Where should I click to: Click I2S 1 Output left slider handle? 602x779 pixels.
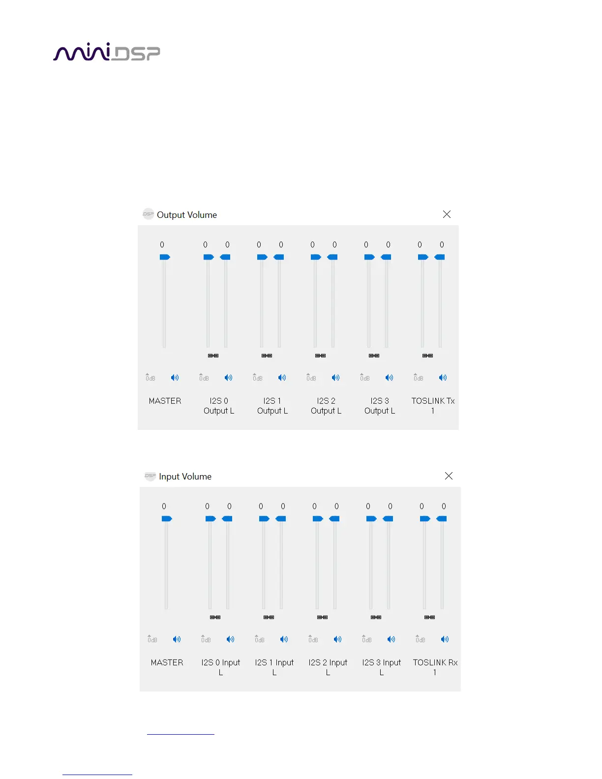[x=262, y=257]
